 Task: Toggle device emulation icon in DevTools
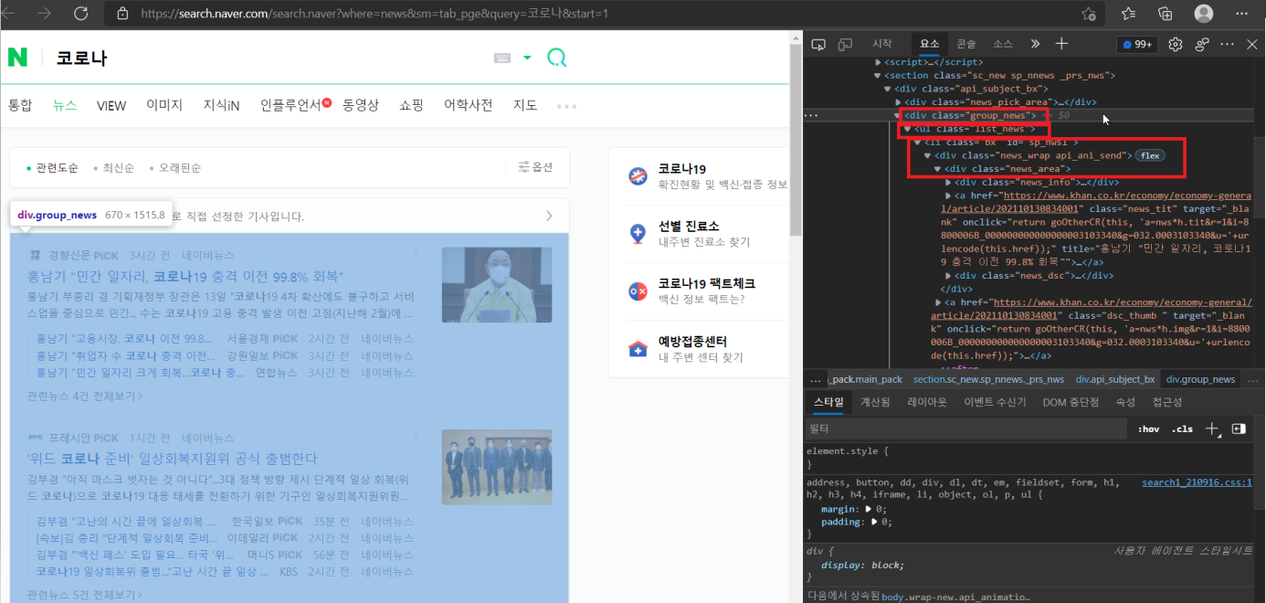846,44
